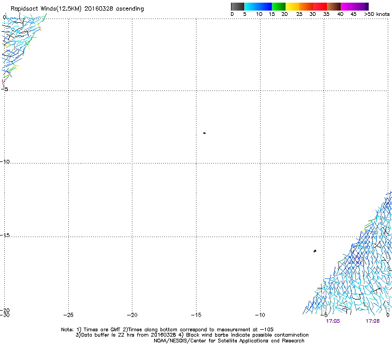This screenshot has width=392, height=344.
Task: Click the -10 latitude label on left axis
Action: 5,161
